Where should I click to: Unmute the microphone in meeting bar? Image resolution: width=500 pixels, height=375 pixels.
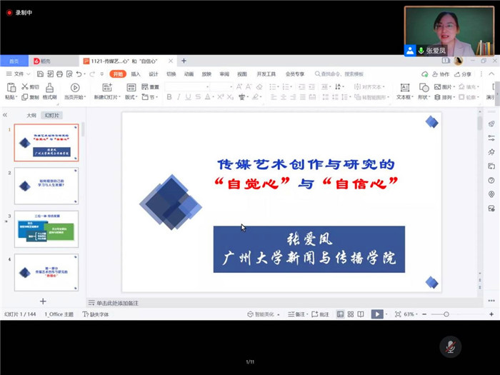tap(450, 346)
